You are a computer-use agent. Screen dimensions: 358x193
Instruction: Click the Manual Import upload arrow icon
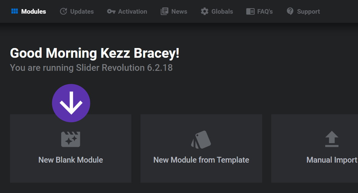(332, 139)
